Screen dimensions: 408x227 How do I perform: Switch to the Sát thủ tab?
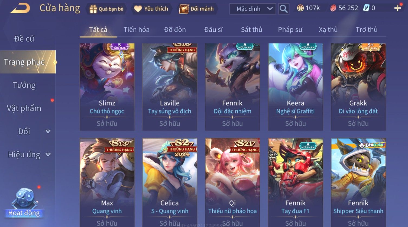[x=251, y=29]
